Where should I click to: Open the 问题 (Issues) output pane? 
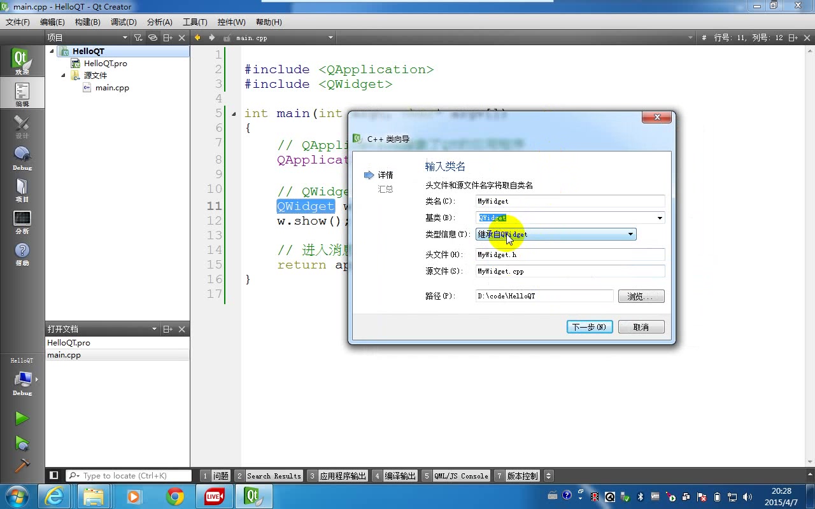pyautogui.click(x=215, y=475)
